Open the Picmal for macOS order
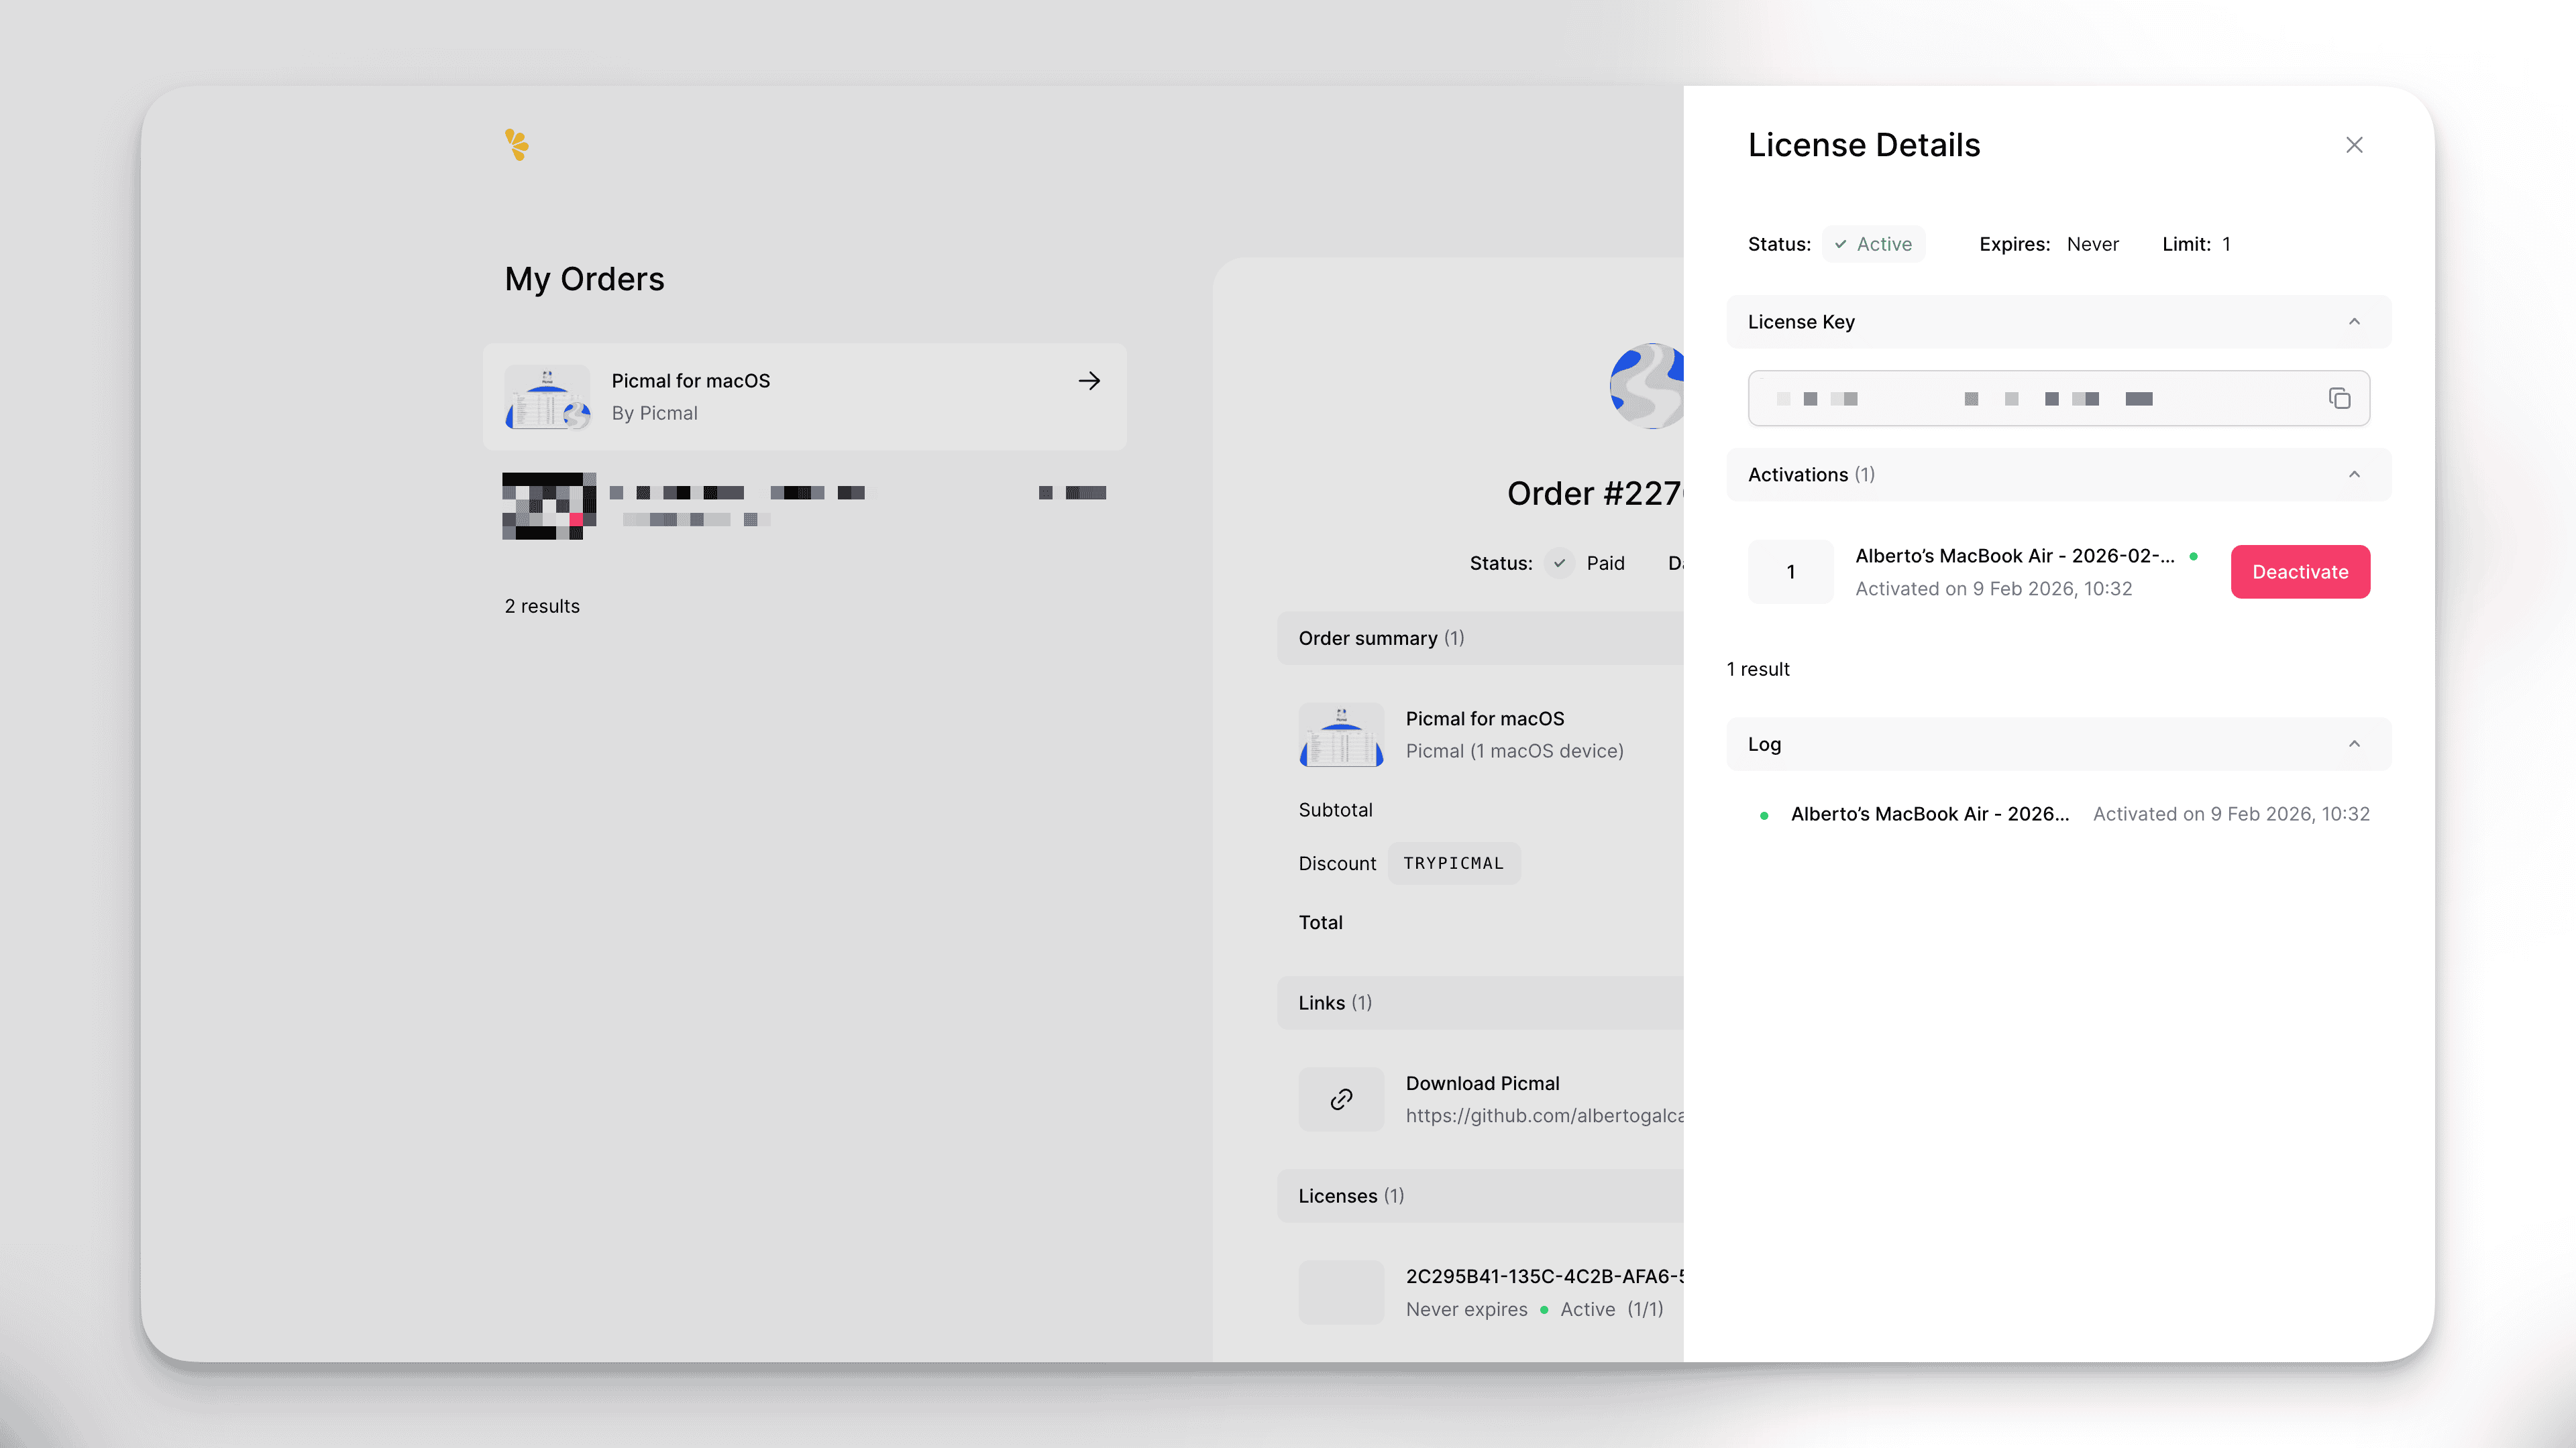Screen dimensions: 2576x1448 pos(804,397)
